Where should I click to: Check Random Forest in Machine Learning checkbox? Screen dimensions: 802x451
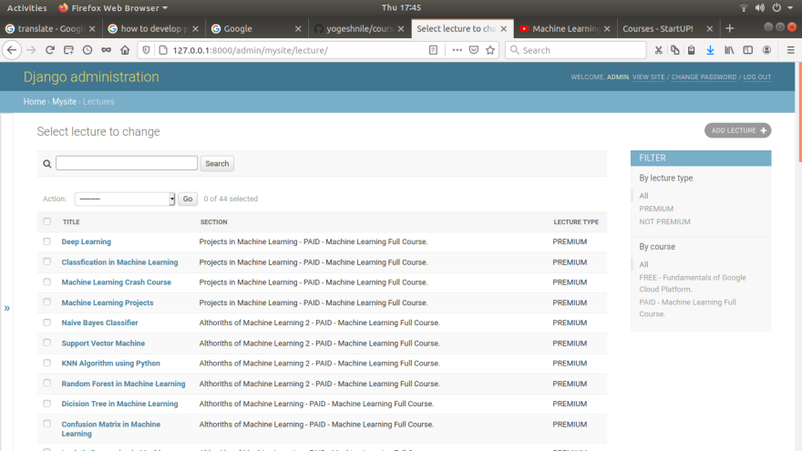(47, 383)
